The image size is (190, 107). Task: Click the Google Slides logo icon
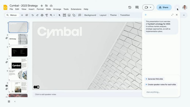5,7
